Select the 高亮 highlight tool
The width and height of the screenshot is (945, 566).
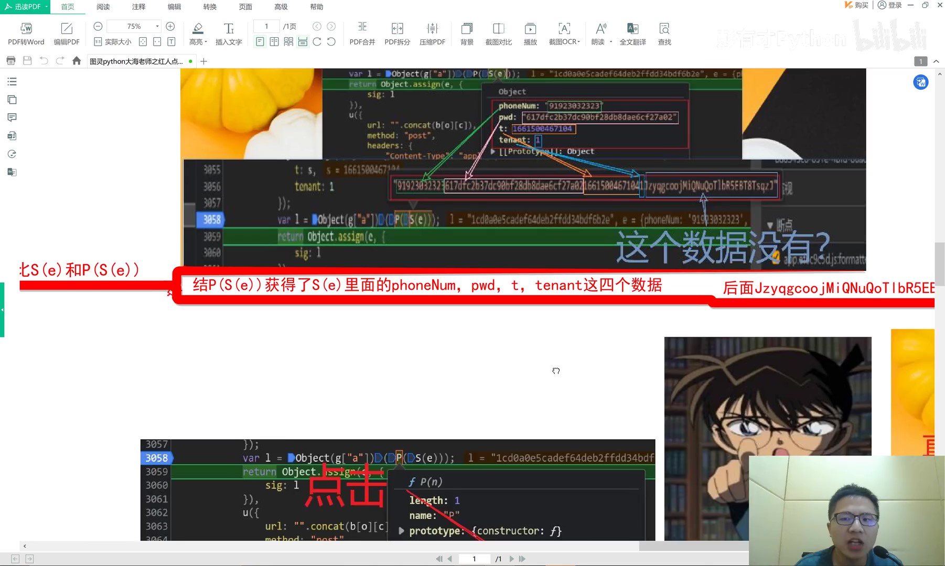(197, 34)
